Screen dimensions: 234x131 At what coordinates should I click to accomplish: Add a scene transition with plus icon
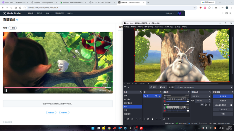coord(202,105)
